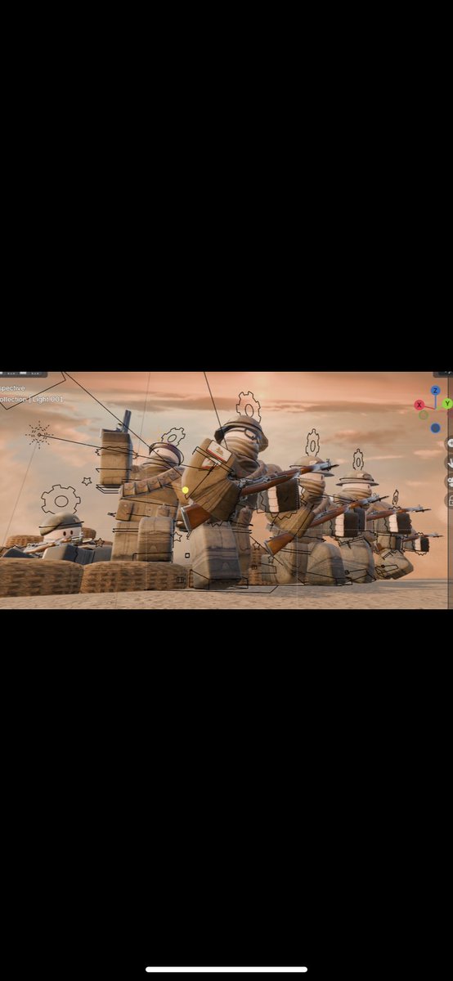Click the dark blue negative Z gizmo circle
The image size is (453, 981).
(435, 428)
